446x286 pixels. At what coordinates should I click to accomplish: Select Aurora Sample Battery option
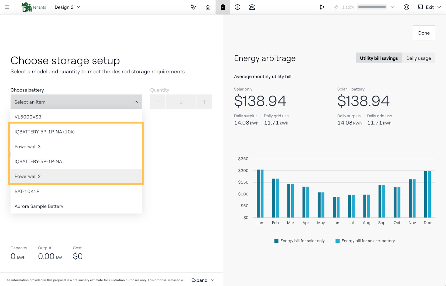coord(39,206)
